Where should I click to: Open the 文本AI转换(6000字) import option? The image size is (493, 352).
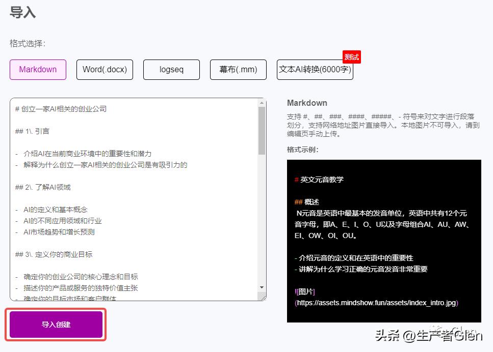coord(315,70)
